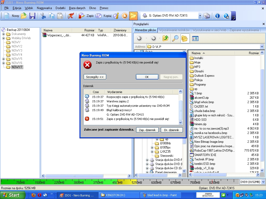Click the log list vertical scrollbar
The height and width of the screenshot is (199, 266).
pyautogui.click(x=181, y=107)
